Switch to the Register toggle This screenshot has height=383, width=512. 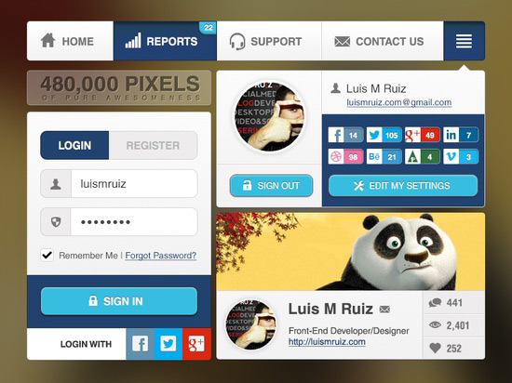coord(153,145)
